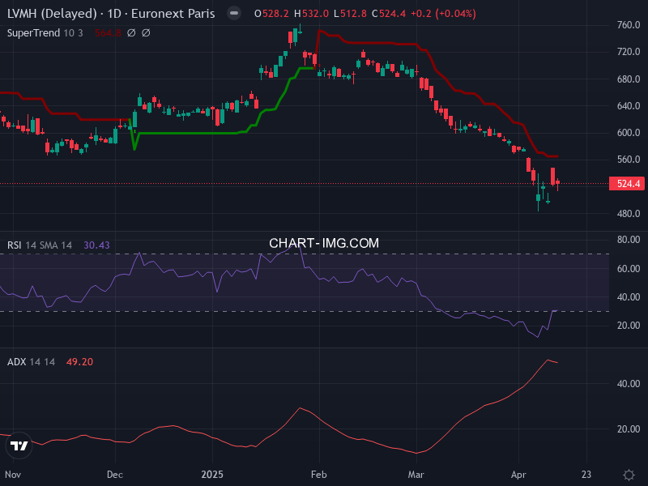Image resolution: width=648 pixels, height=486 pixels.
Task: Click the current price tag 524.4
Action: click(626, 184)
